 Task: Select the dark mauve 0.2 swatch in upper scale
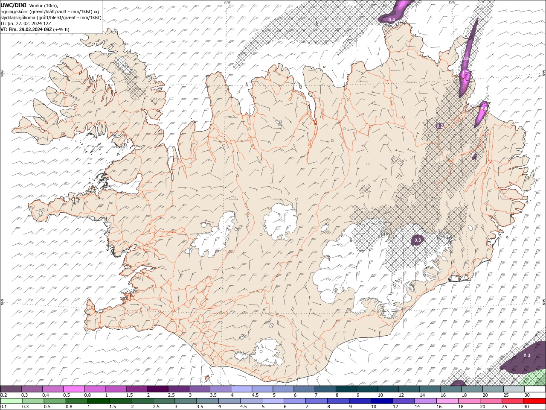pyautogui.click(x=11, y=389)
